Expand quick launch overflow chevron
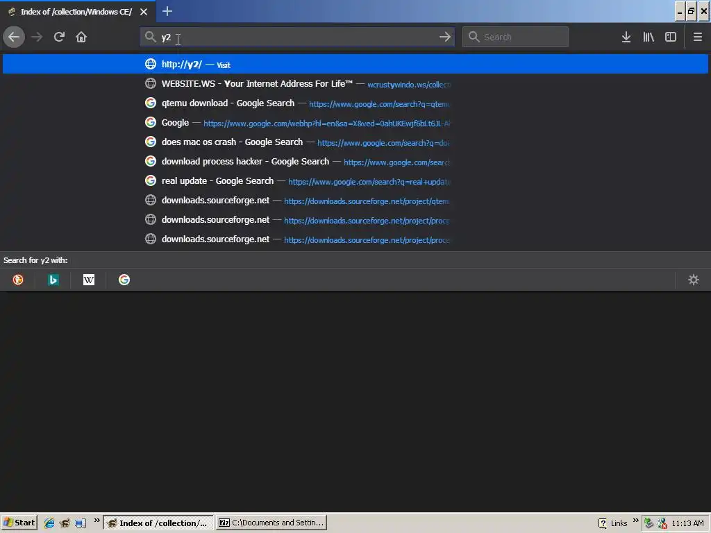The image size is (711, 533). (x=97, y=521)
